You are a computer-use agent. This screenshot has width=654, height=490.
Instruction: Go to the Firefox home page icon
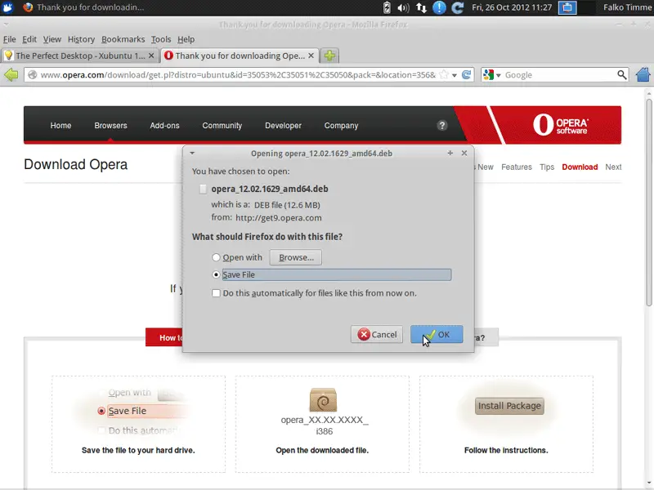643,75
